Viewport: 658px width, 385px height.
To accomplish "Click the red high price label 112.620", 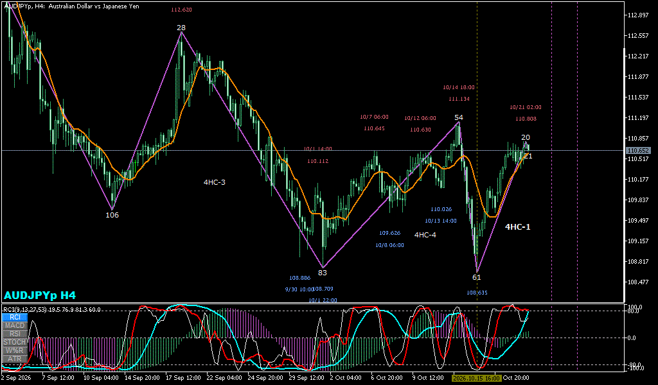I will (181, 10).
